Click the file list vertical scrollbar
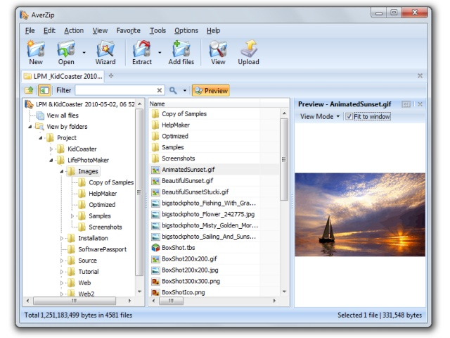Viewport: 450px width, 338px height. pyautogui.click(x=284, y=160)
